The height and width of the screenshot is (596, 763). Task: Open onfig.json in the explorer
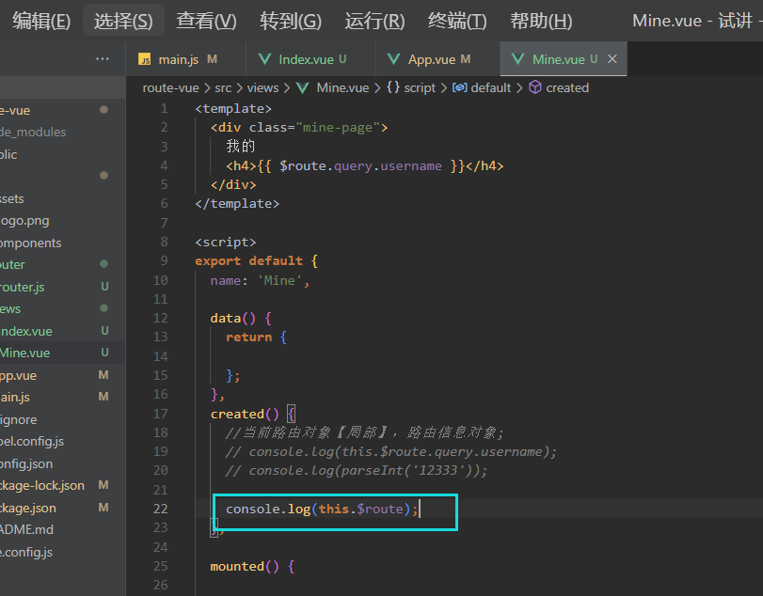(x=62, y=463)
